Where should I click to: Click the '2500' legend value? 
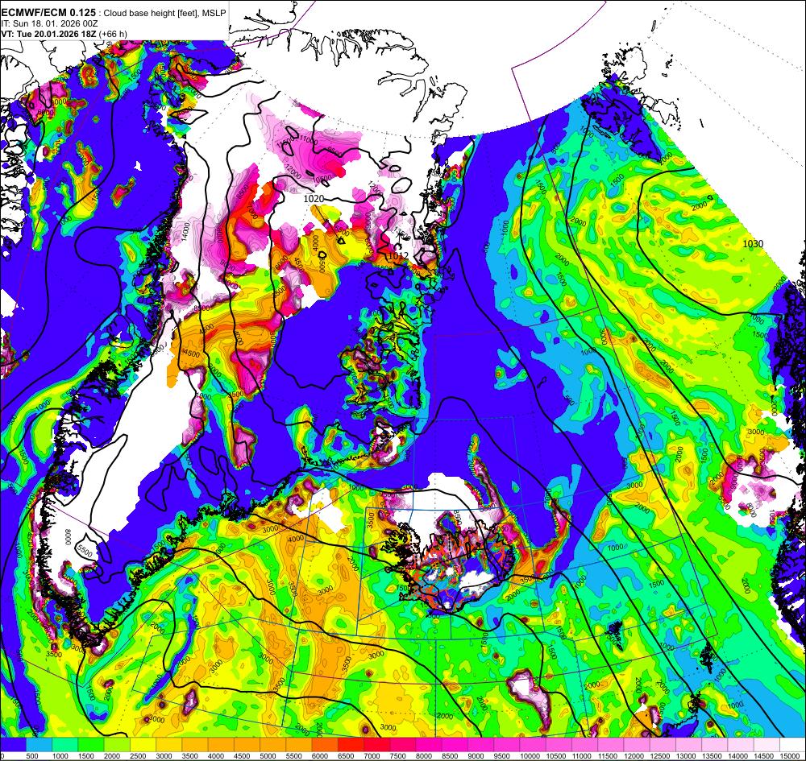coord(139,756)
